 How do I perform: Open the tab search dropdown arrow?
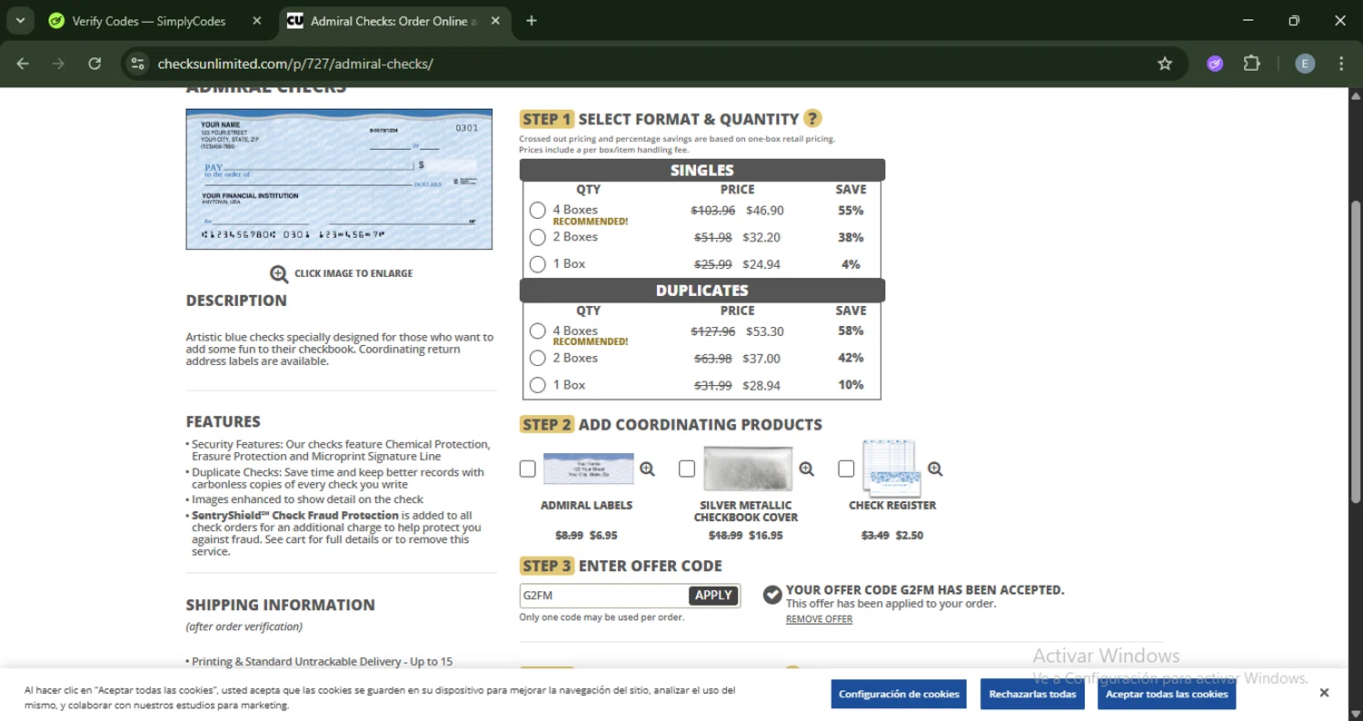pos(20,21)
